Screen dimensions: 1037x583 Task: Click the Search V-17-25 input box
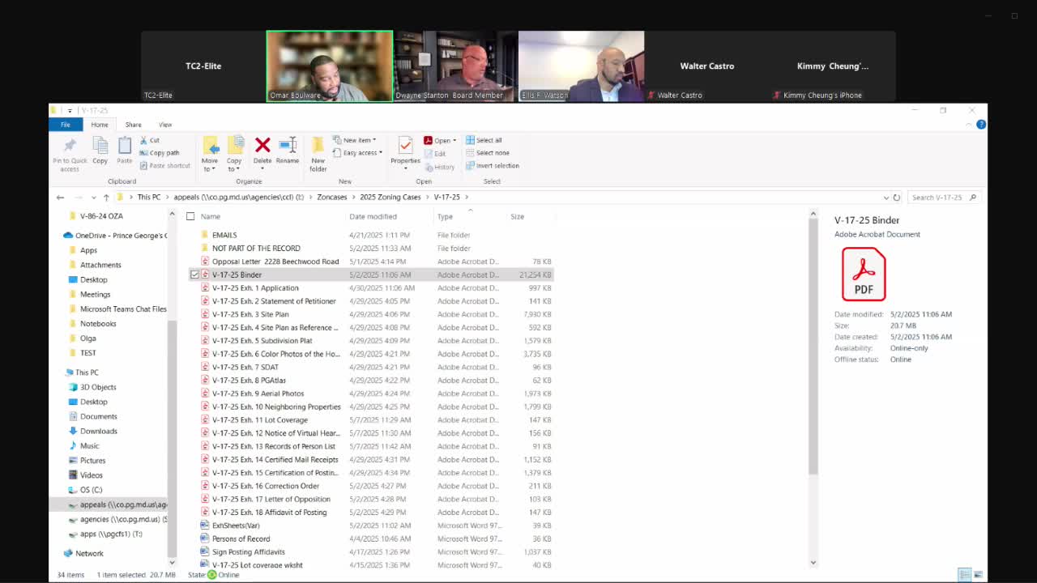(x=938, y=198)
